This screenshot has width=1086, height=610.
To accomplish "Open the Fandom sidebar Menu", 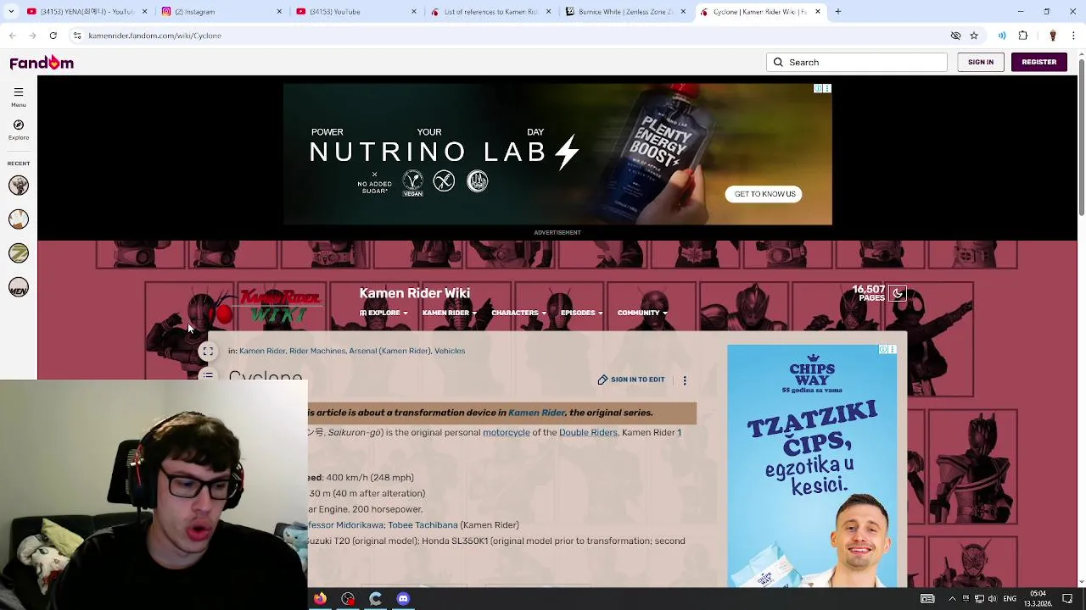I will [18, 97].
